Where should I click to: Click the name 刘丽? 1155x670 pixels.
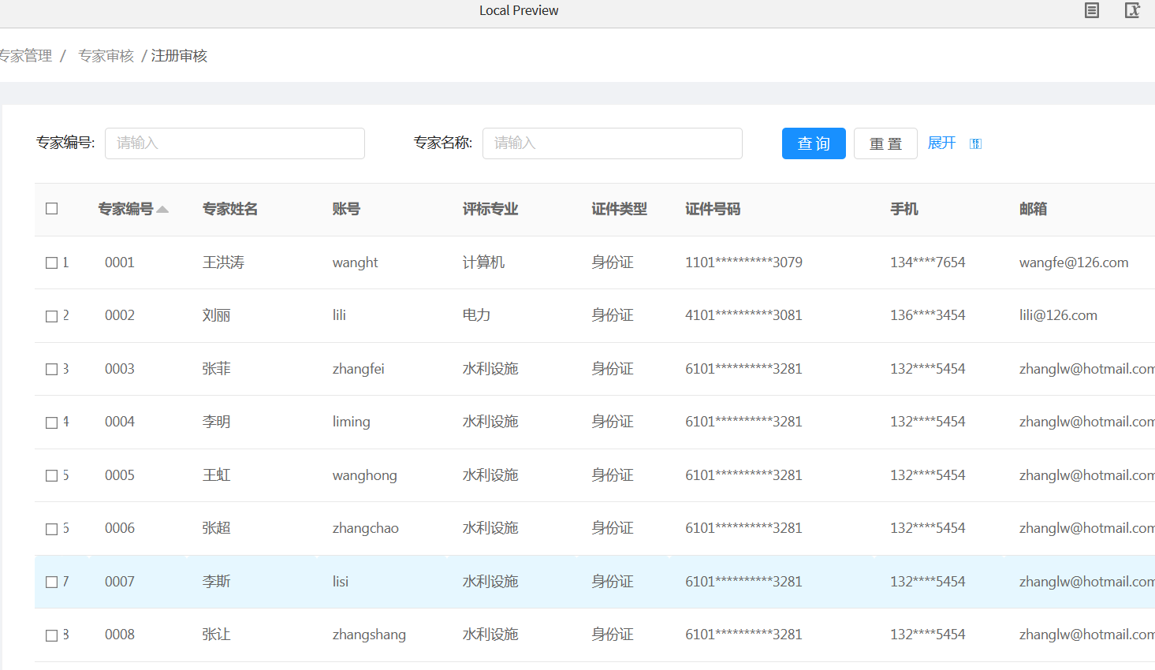216,315
